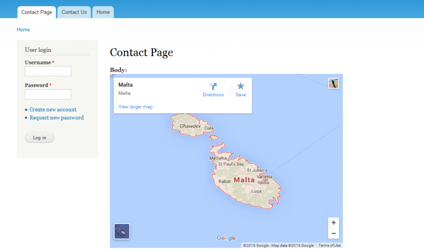Switch to satellite view thumbnail
The image size is (424, 251).
pyautogui.click(x=121, y=231)
